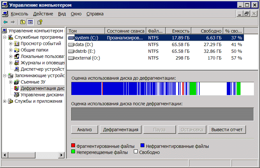Click the white Свободно legend swatch
Screen dimensions: 260x168
[136, 152]
